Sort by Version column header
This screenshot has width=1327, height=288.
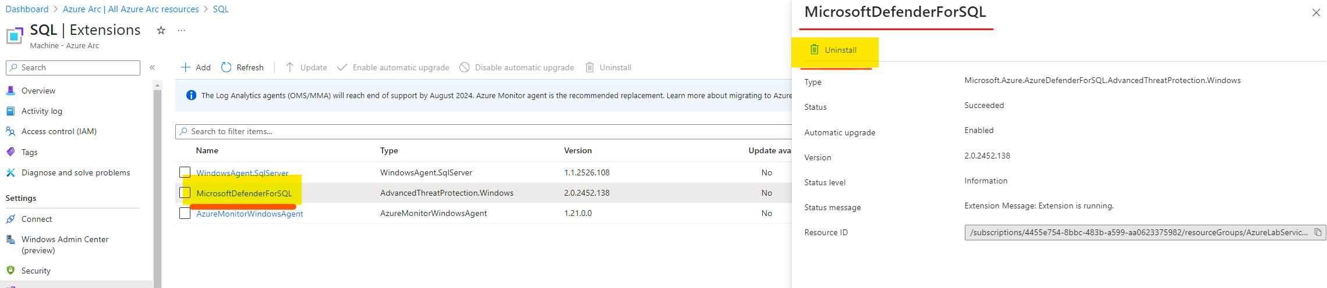pos(578,150)
